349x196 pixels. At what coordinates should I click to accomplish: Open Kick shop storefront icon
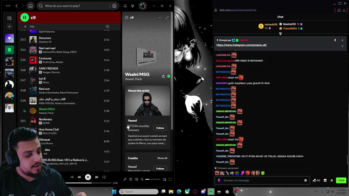[325, 180]
